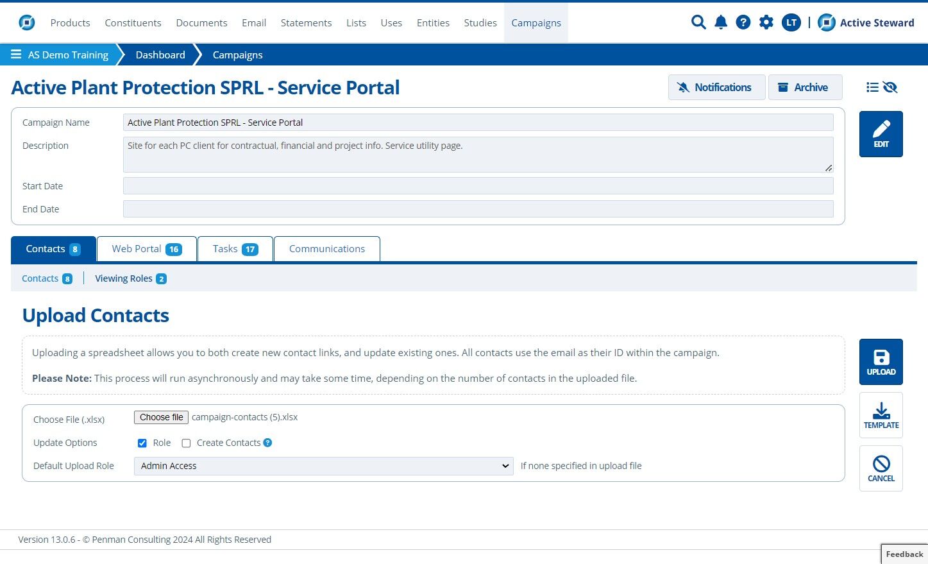Click the Feedback tab in corner
The image size is (928, 564).
tap(904, 554)
